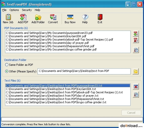144x128 pixels.
Task: Click the Cancel button
Action: click(131, 113)
